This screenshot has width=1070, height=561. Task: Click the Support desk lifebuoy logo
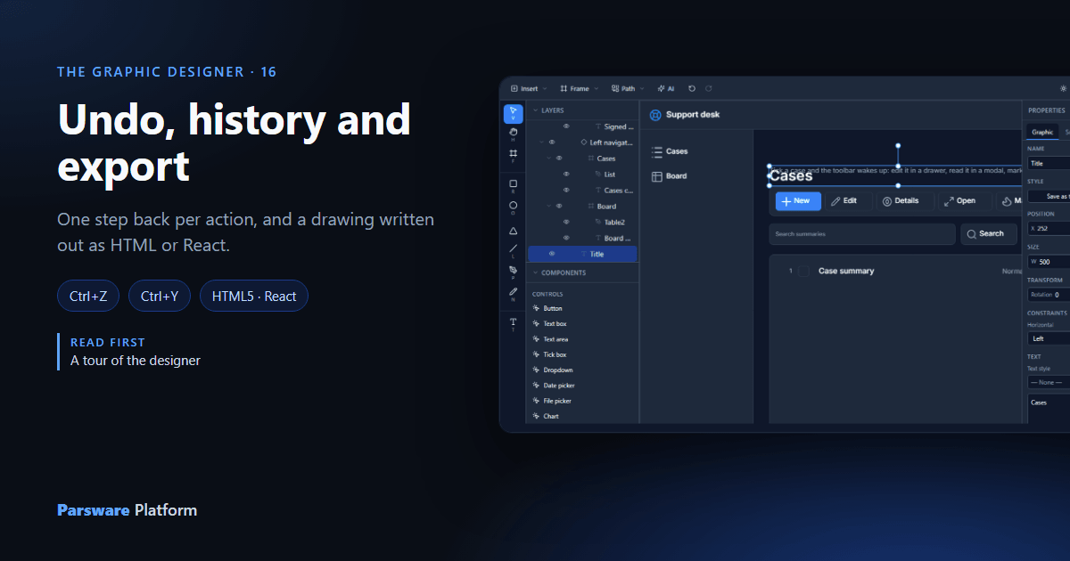(x=655, y=115)
